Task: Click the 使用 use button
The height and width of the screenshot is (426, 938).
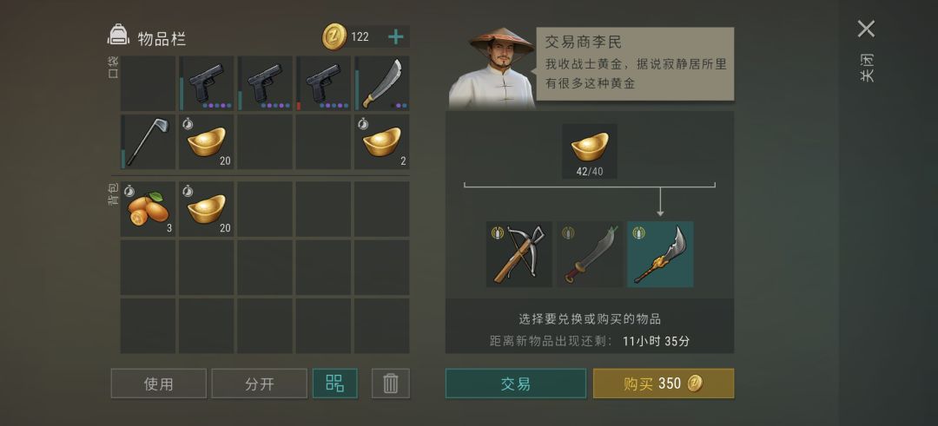Action: click(159, 383)
